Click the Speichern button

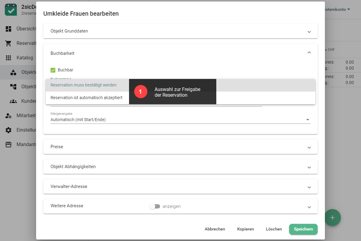[x=303, y=229]
